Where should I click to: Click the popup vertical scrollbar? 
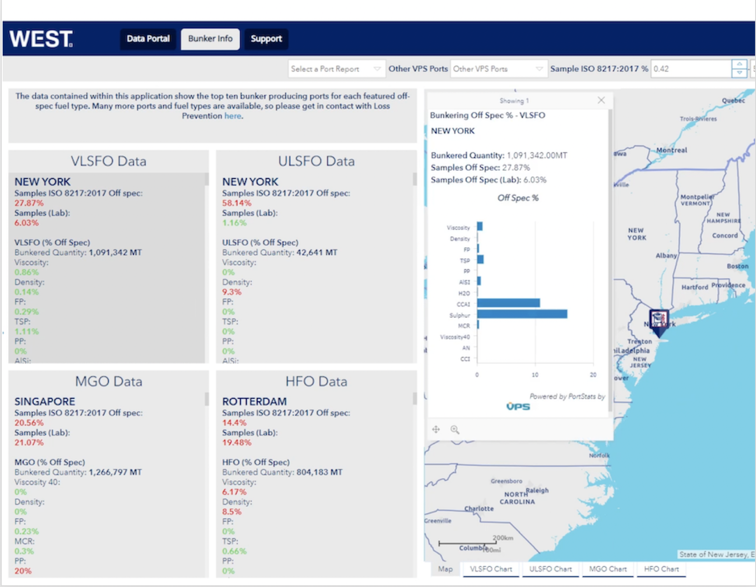tap(611, 261)
